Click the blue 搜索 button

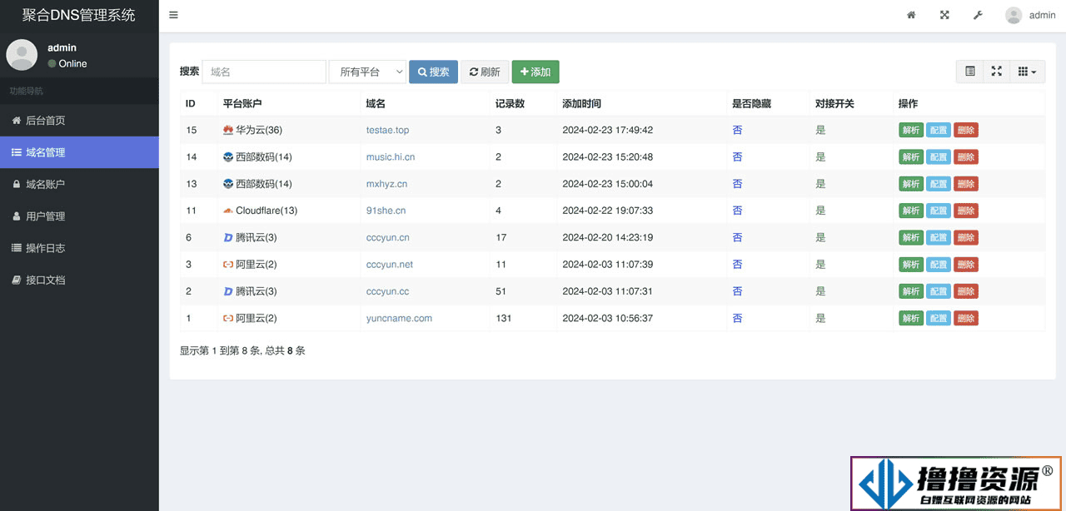point(433,72)
